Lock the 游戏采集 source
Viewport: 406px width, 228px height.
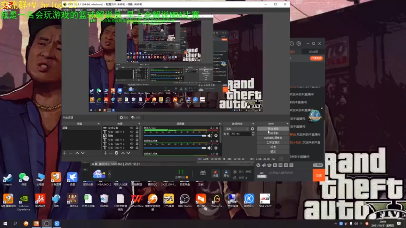pyautogui.click(x=137, y=128)
